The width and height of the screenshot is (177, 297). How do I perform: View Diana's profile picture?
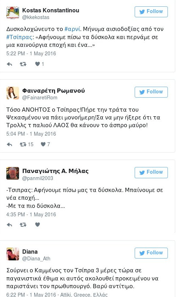click(13, 254)
